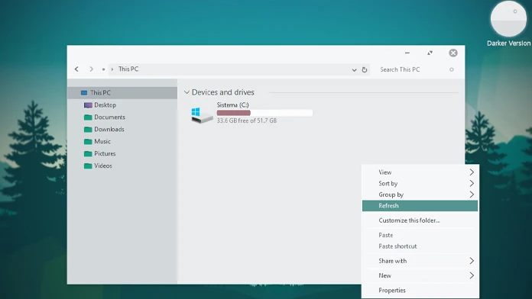Open the Group by submenu
The image size is (532, 299).
[420, 195]
